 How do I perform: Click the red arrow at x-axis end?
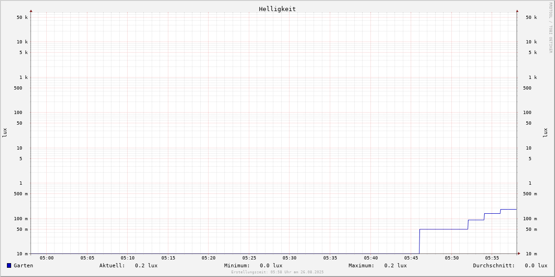[519, 253]
